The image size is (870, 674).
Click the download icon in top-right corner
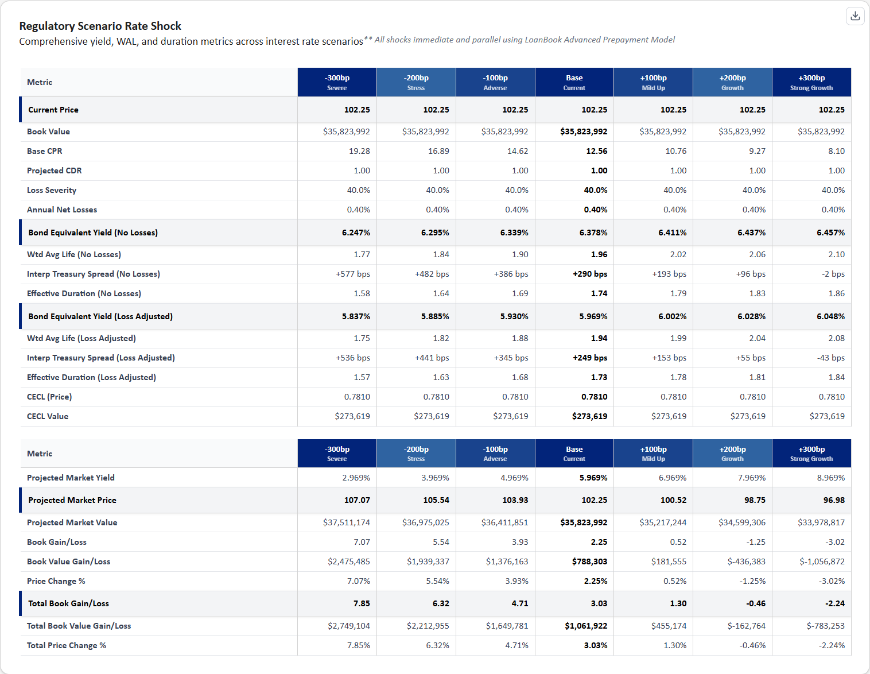855,16
